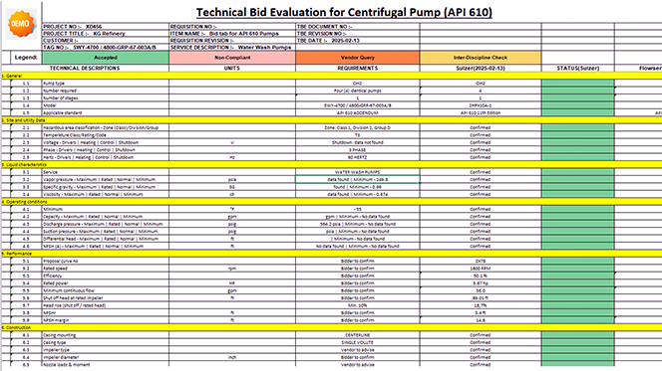
Task: Select the '1. General' section header row
Action: [x=331, y=76]
